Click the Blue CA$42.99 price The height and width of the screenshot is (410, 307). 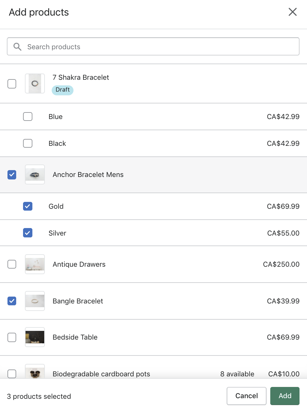pos(283,117)
